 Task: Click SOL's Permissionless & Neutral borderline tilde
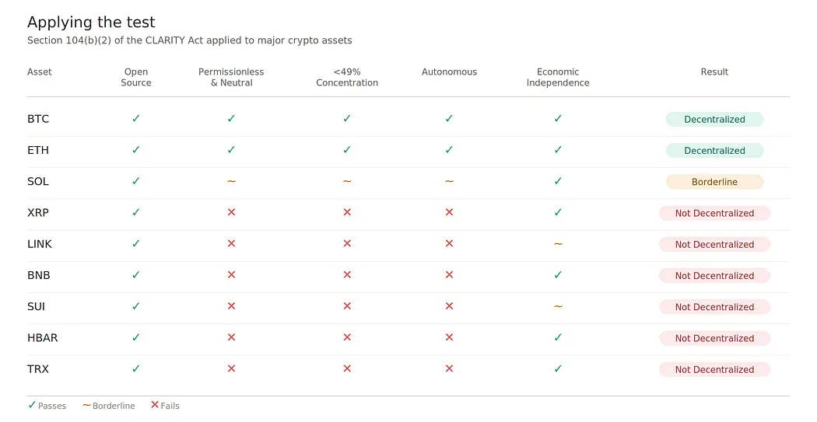click(x=231, y=181)
